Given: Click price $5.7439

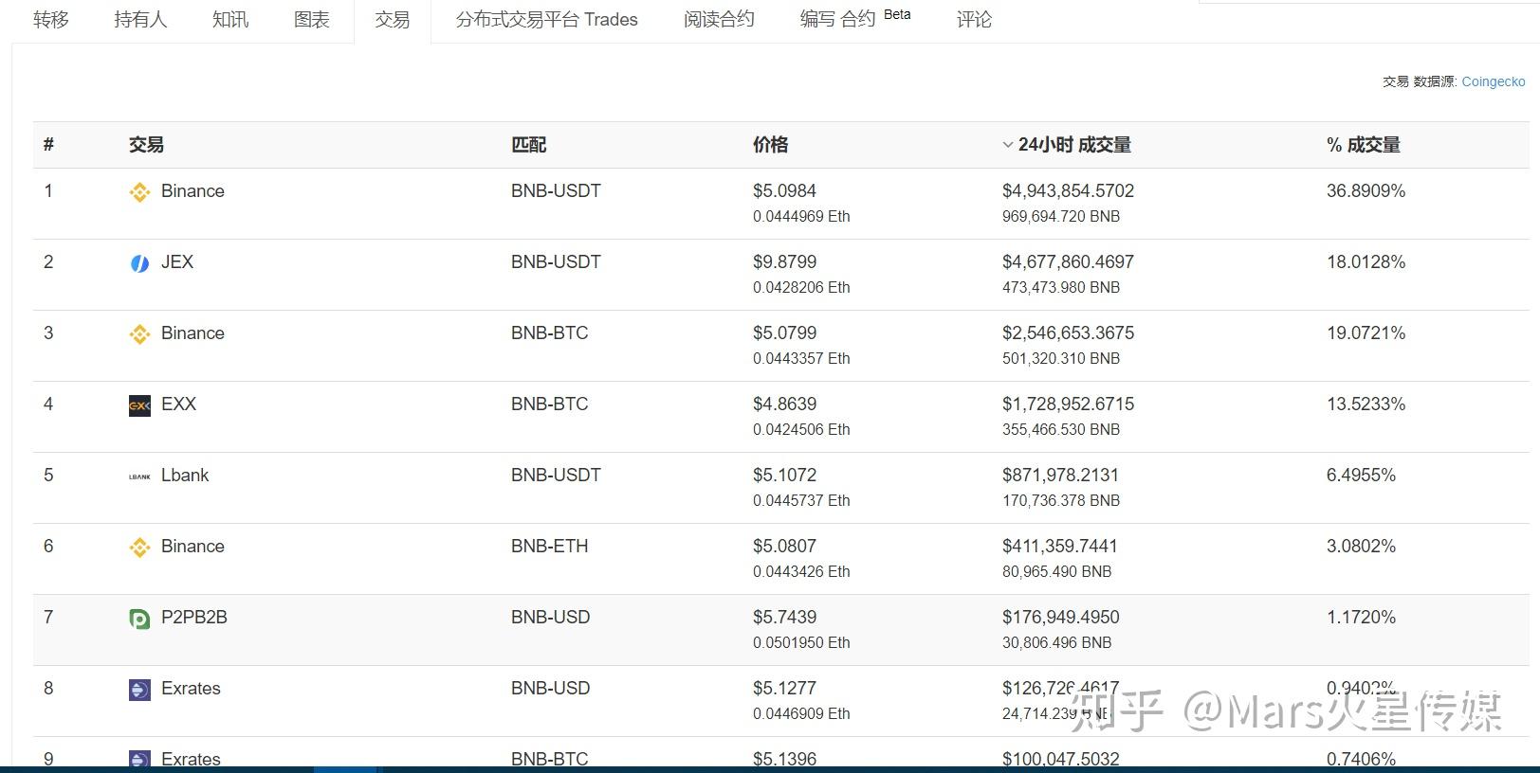Looking at the screenshot, I should pos(784,618).
